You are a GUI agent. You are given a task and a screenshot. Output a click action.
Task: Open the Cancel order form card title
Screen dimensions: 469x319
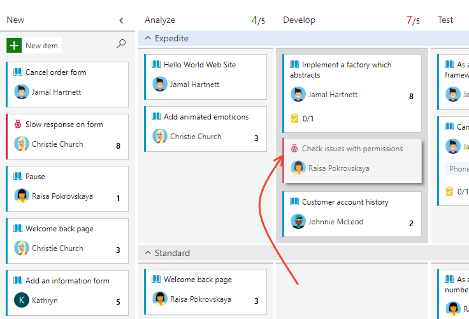coord(55,72)
